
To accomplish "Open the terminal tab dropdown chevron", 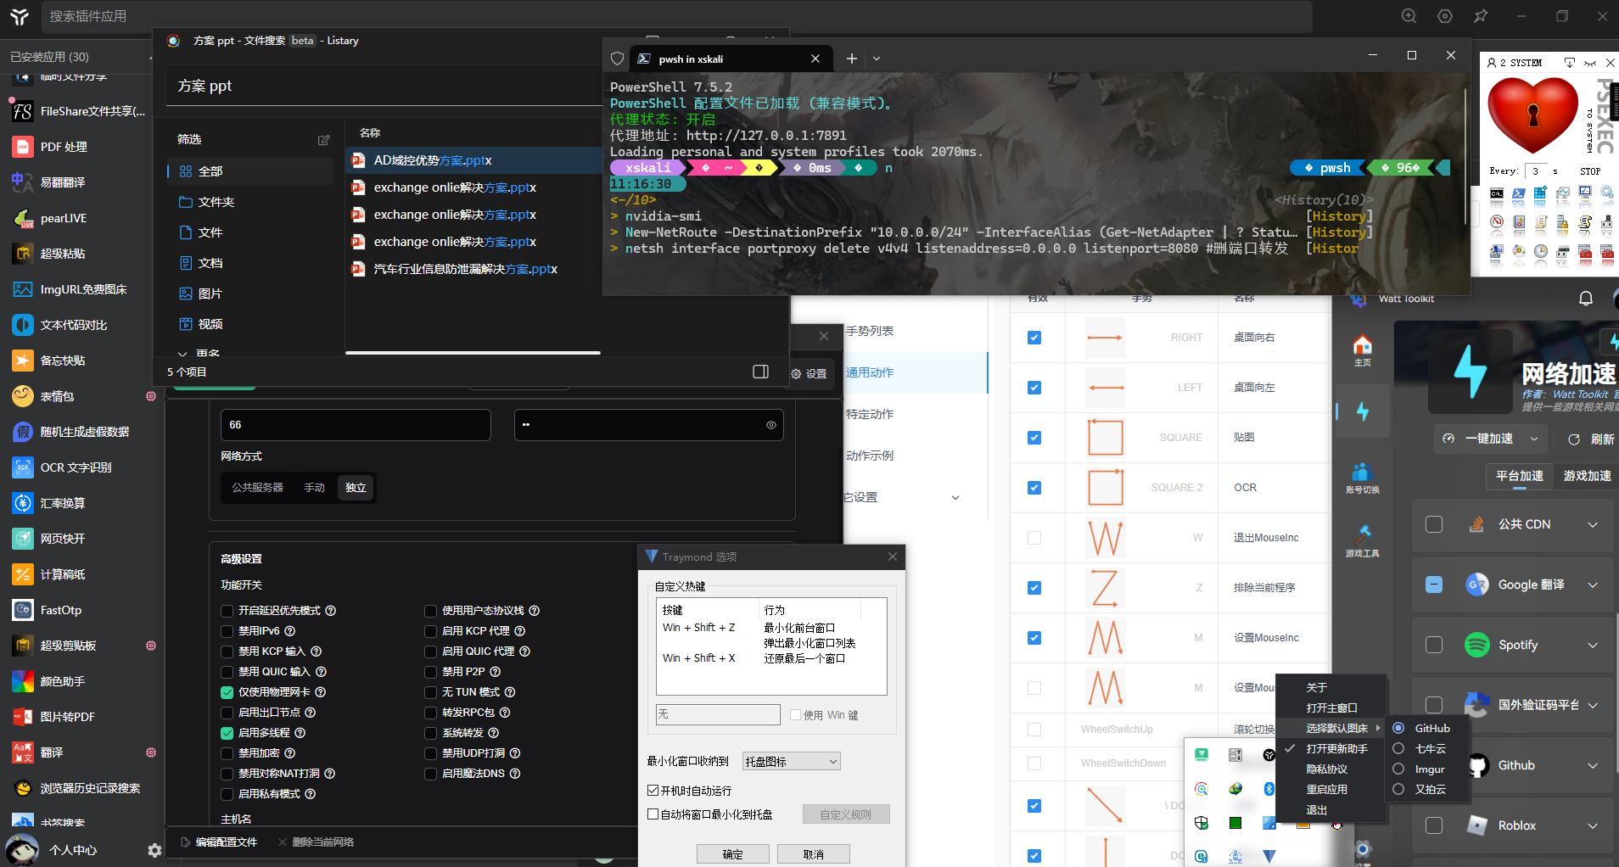I will coord(877,59).
